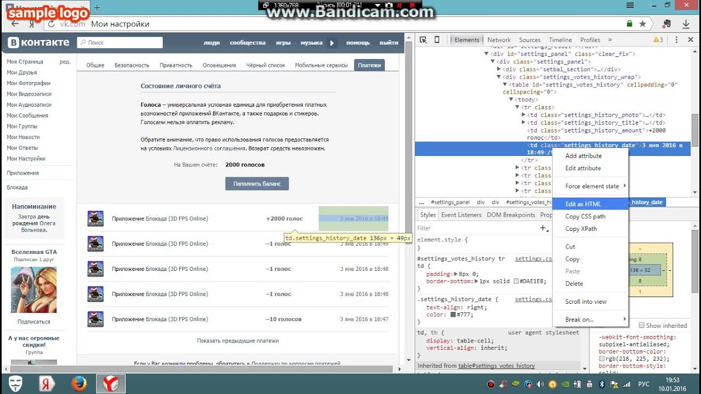
Task: Open Firefox from the taskbar
Action: 79,384
